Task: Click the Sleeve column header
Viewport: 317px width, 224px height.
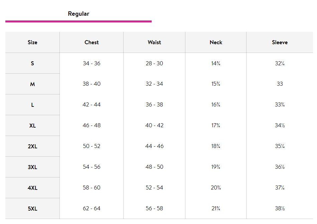Action: point(280,43)
